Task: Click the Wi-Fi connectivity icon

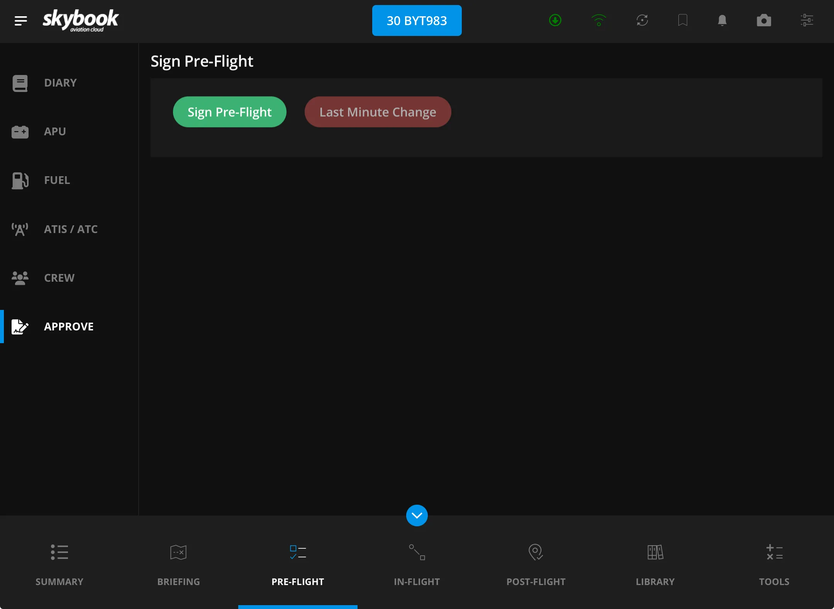Action: coord(598,20)
